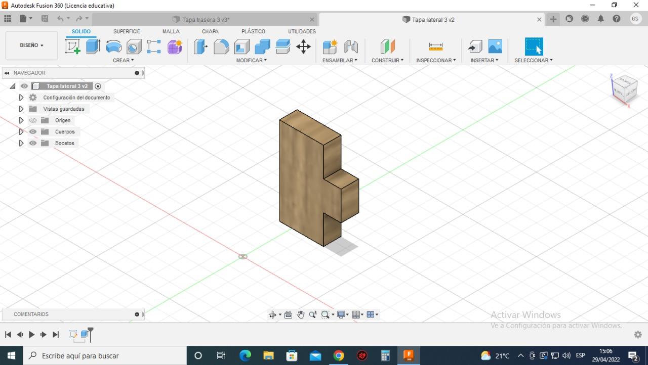Image resolution: width=648 pixels, height=365 pixels.
Task: Select the Pan hand tool
Action: pos(301,314)
